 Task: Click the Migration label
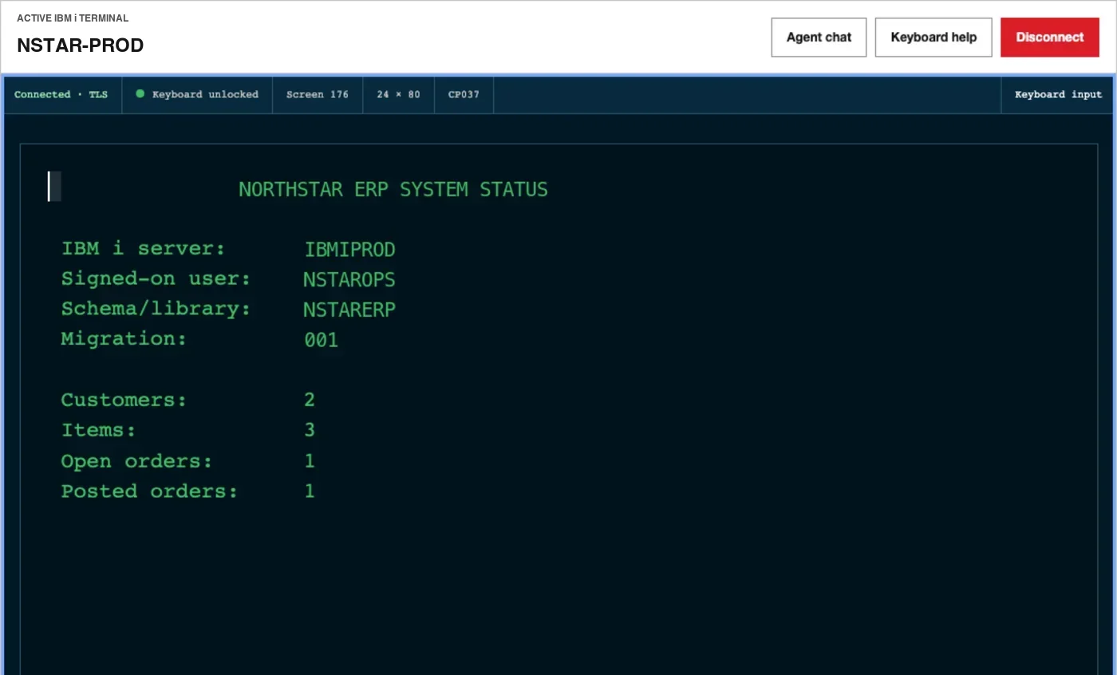pos(124,339)
